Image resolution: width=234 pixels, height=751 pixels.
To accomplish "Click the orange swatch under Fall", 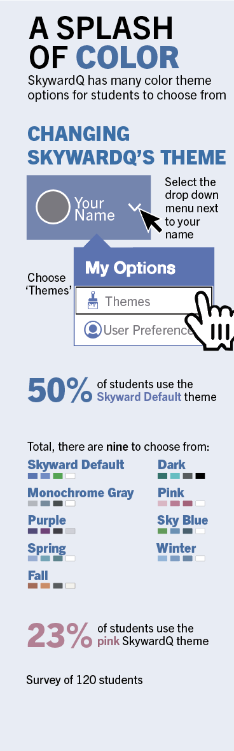I will point(45,586).
